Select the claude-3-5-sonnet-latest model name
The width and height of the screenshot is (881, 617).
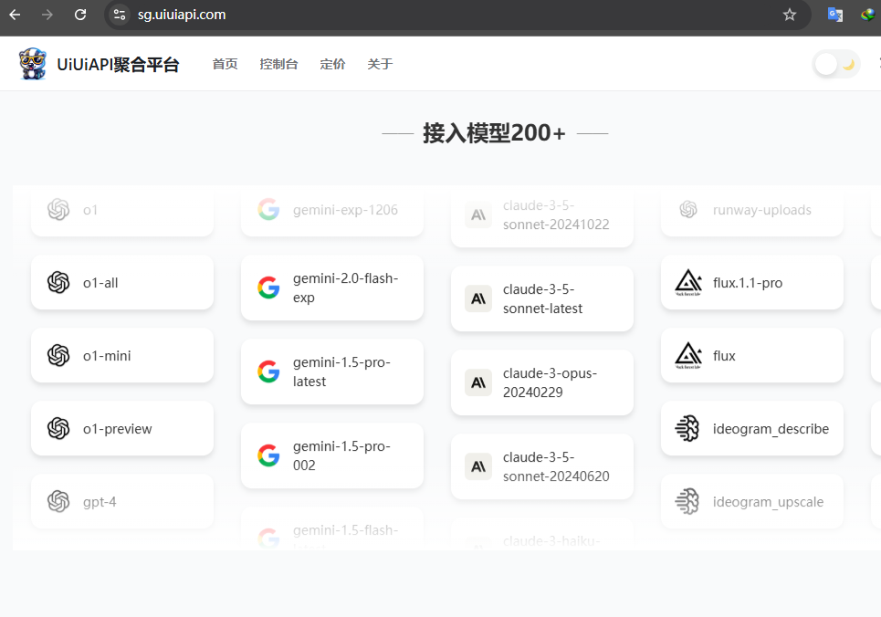coord(543,298)
